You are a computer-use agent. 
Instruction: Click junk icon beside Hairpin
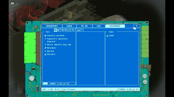pyautogui.click(x=45, y=54)
